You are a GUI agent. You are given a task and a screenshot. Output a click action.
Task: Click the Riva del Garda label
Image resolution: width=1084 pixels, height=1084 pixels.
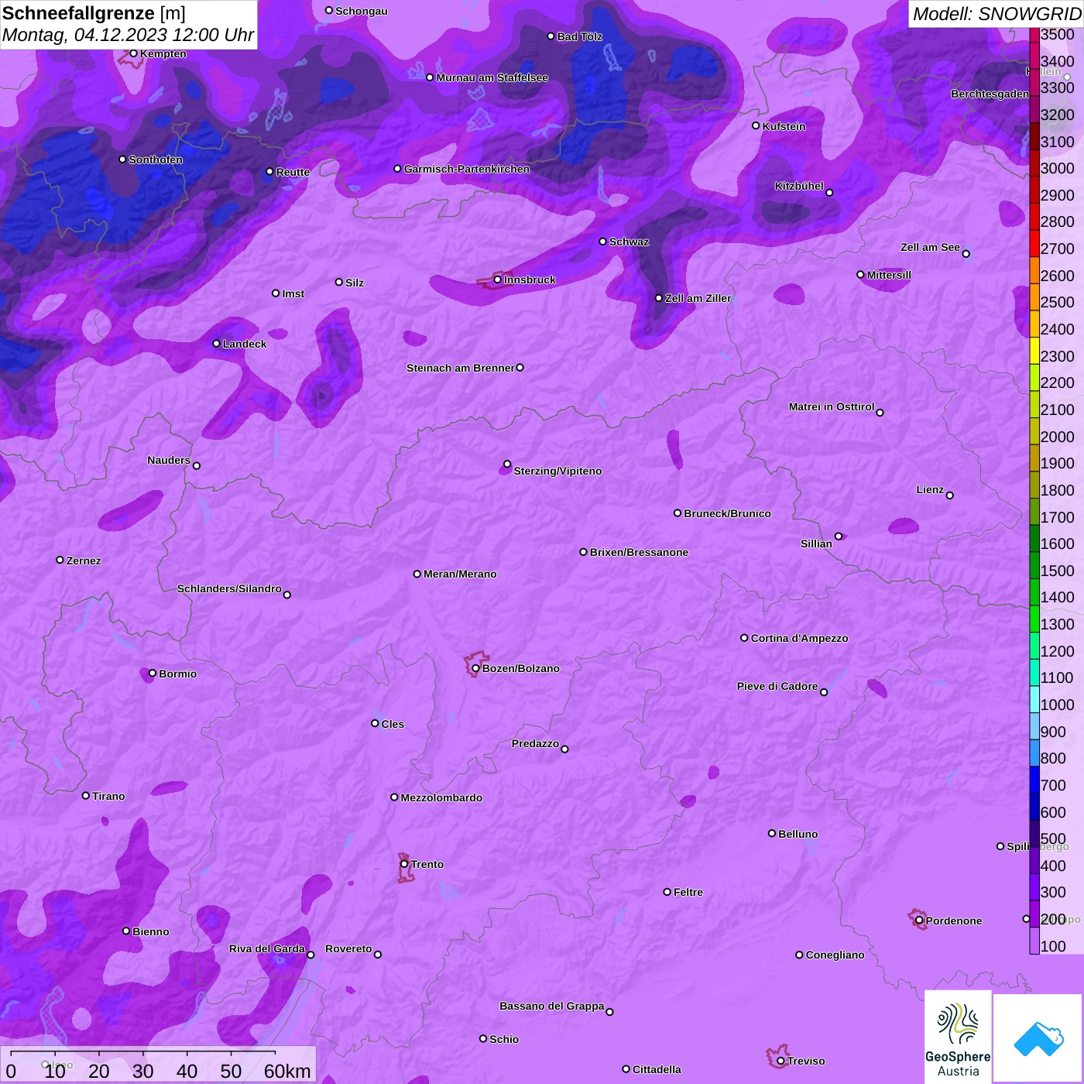pos(267,948)
